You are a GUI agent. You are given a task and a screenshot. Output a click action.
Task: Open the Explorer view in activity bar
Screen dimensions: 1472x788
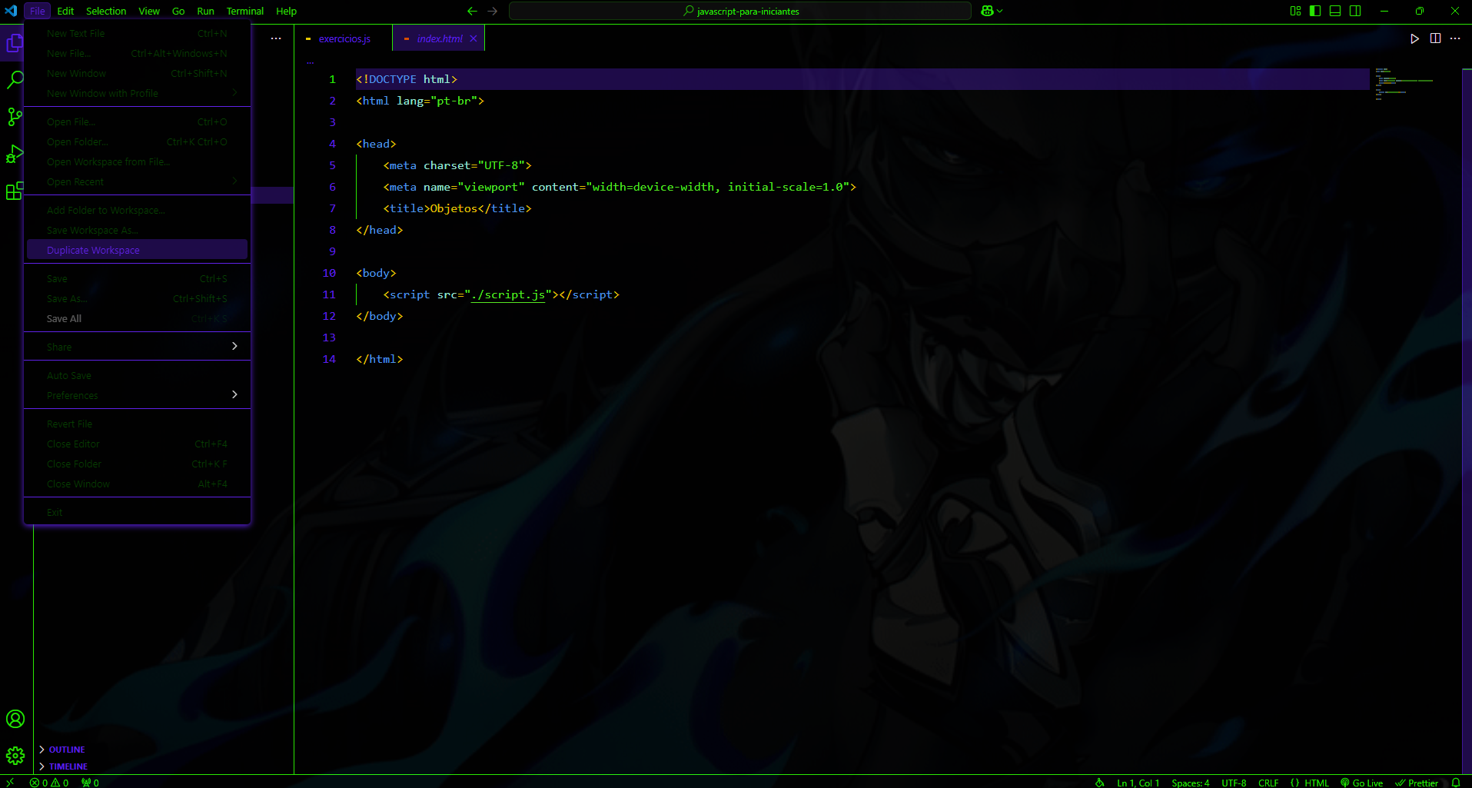(15, 44)
